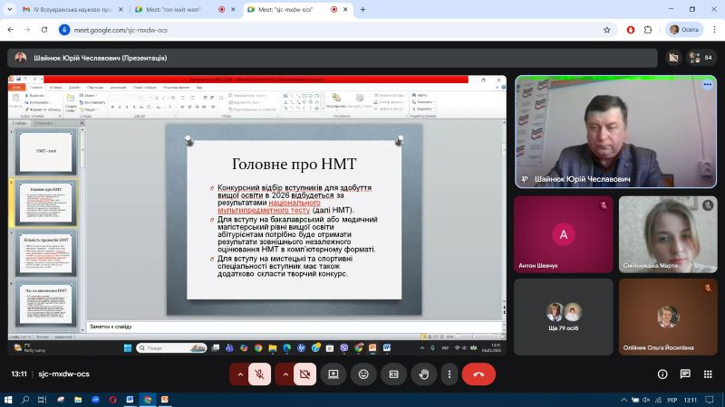Click the Chrome address bar URL
The height and width of the screenshot is (407, 725).
click(272, 29)
